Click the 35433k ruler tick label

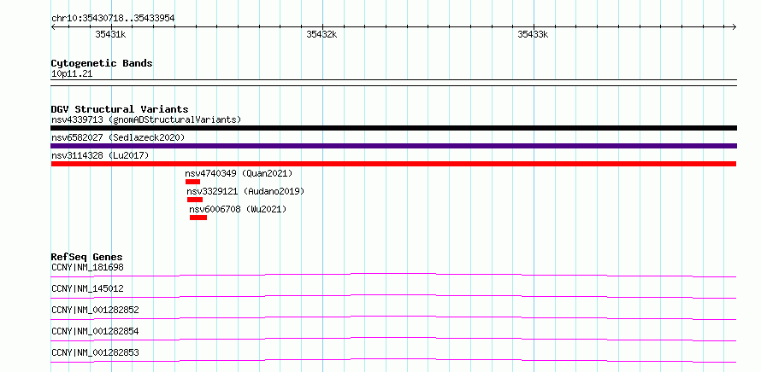pos(533,34)
